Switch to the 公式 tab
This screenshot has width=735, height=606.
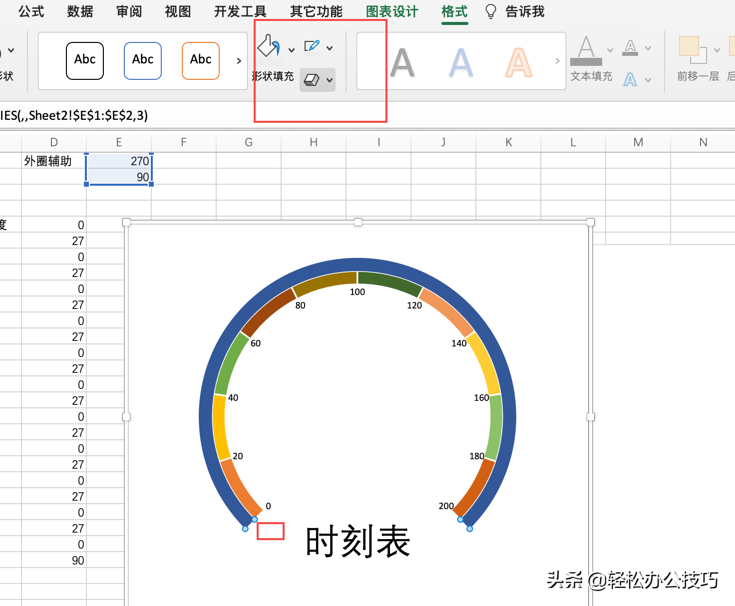click(x=31, y=11)
